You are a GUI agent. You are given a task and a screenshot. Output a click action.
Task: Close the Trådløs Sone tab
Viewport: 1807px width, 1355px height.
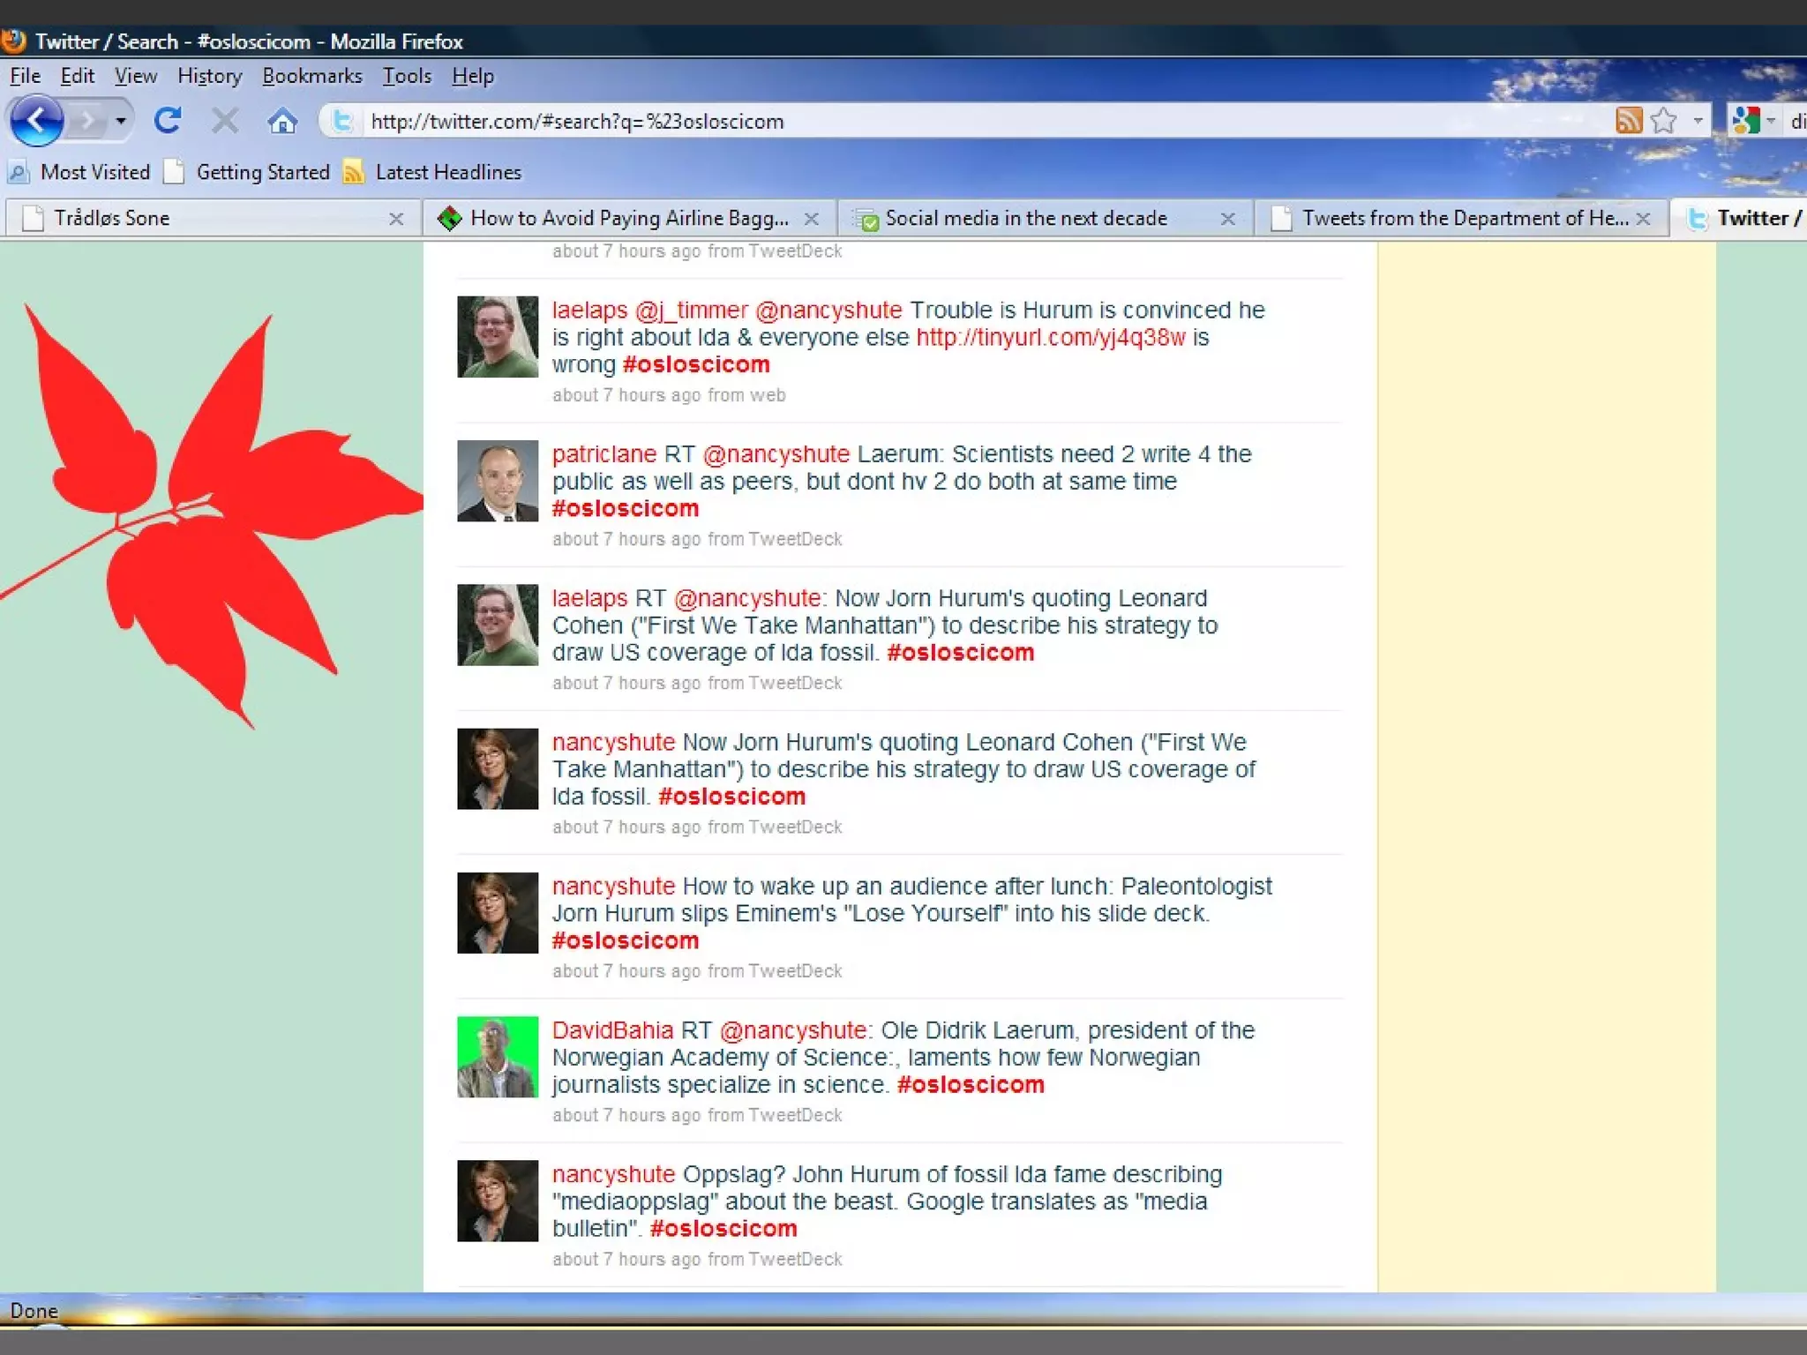point(396,219)
